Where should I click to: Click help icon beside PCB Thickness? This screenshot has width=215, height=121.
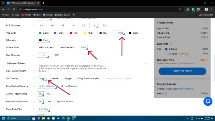(x=34, y=26)
